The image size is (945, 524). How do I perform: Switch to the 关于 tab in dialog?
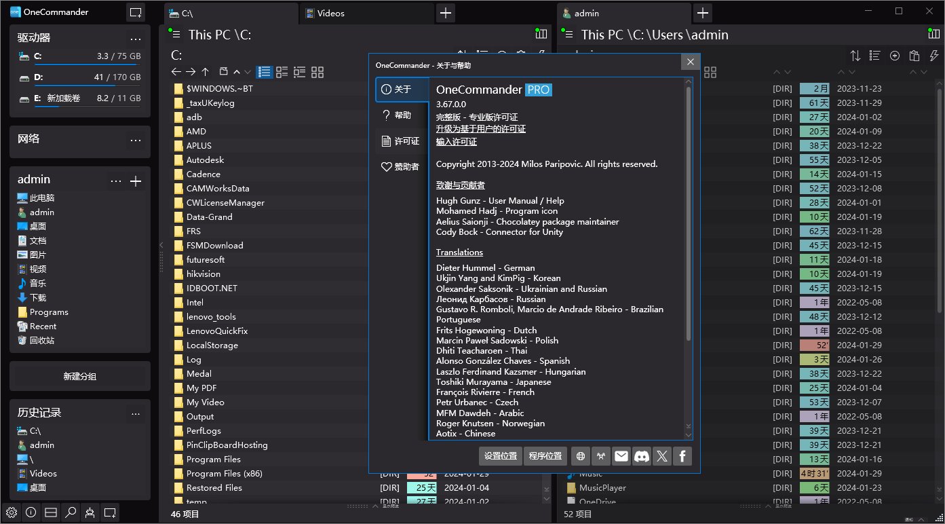click(402, 89)
